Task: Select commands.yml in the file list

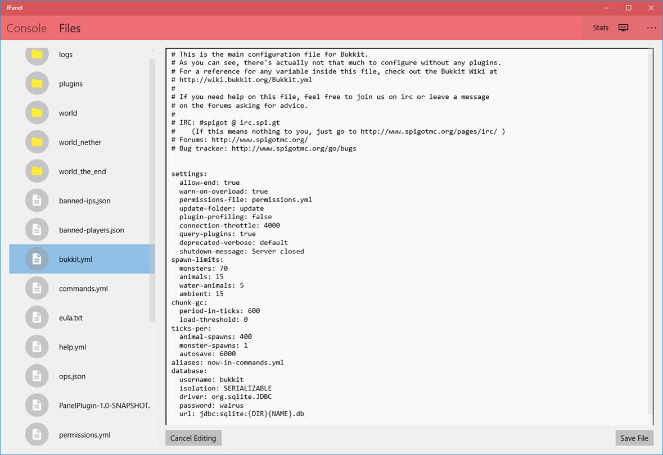Action: pyautogui.click(x=83, y=288)
